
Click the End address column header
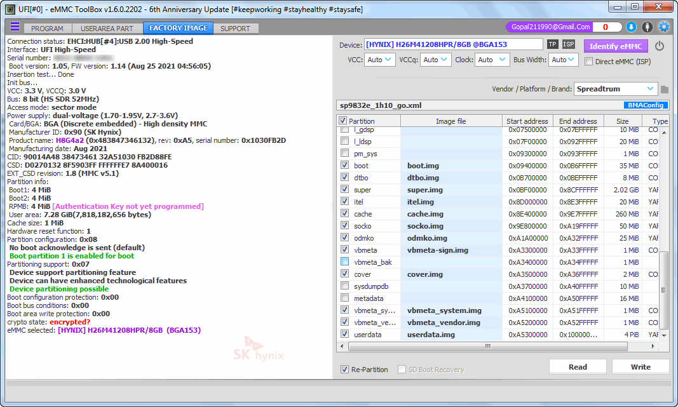click(x=578, y=121)
